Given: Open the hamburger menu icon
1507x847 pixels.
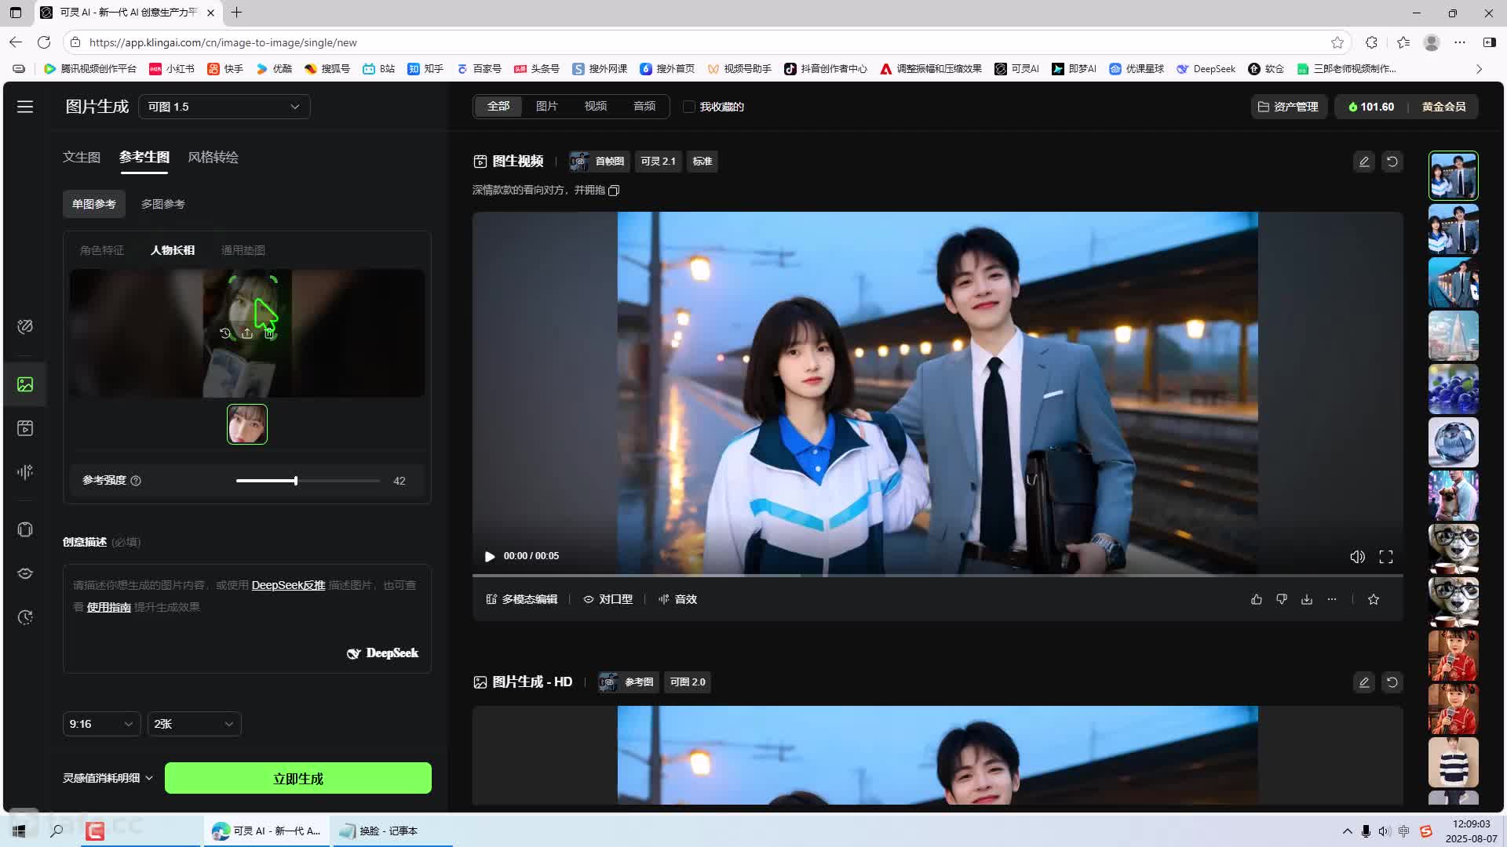Looking at the screenshot, I should (x=25, y=107).
